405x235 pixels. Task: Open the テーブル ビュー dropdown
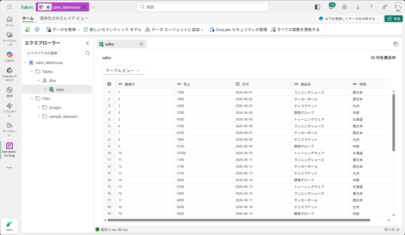tap(123, 71)
